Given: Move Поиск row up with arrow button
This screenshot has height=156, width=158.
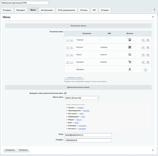Looking at the screenshot, I should pos(68,55).
